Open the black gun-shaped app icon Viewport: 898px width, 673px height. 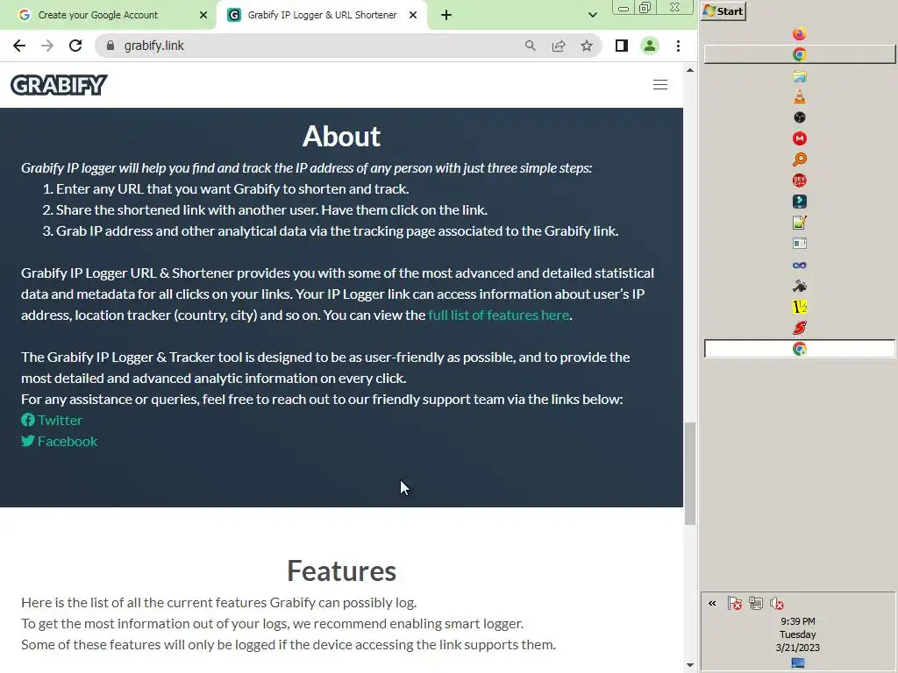[800, 286]
